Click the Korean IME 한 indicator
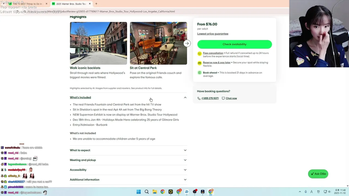This screenshot has width=349, height=196. point(318,192)
